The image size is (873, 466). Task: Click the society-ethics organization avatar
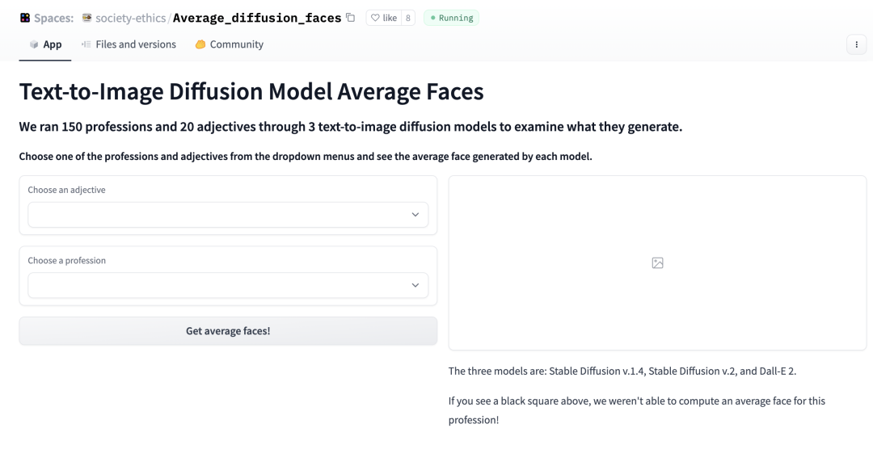pyautogui.click(x=86, y=18)
